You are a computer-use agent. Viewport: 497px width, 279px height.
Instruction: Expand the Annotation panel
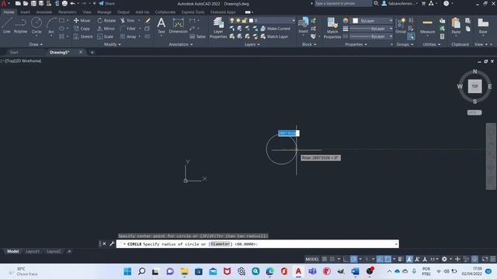[x=181, y=45]
